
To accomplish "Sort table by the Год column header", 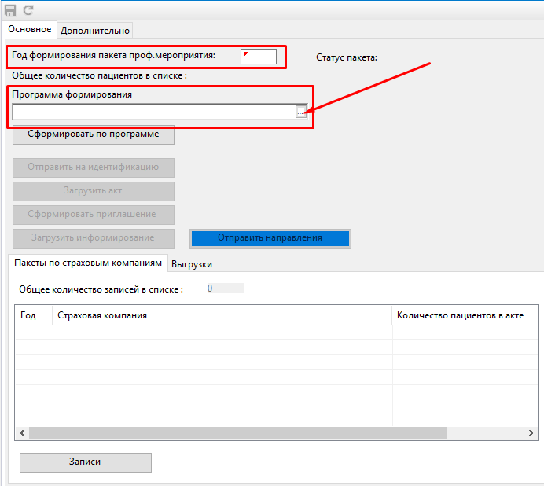I will click(28, 315).
